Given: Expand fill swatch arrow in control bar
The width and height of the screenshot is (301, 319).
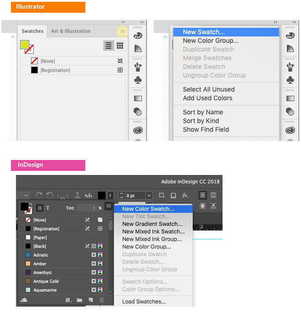Looking at the screenshot, I should point(110,196).
